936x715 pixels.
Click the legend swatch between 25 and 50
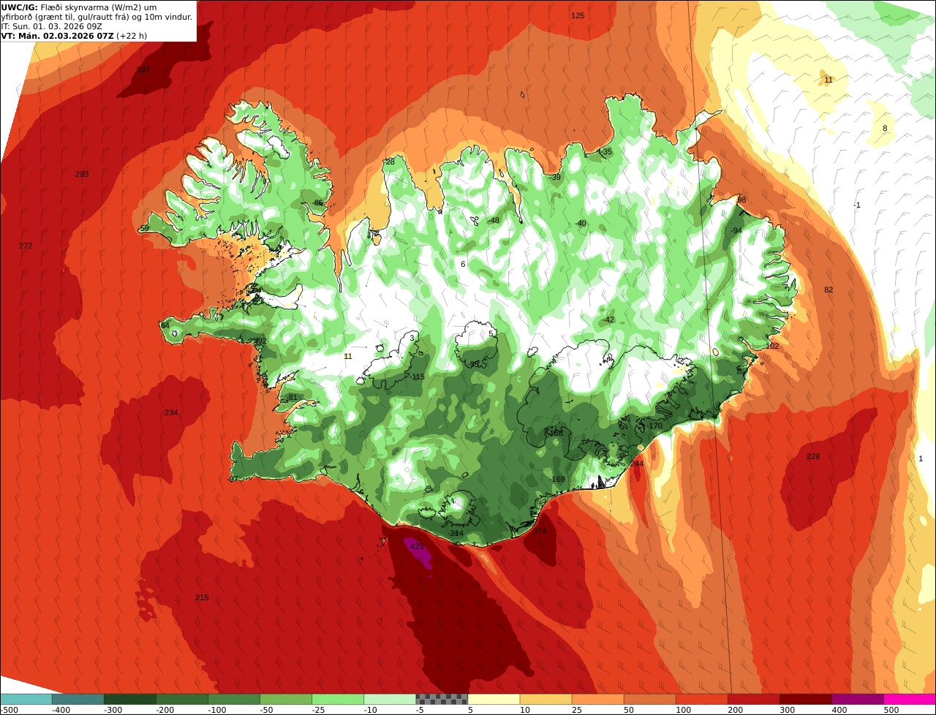597,699
